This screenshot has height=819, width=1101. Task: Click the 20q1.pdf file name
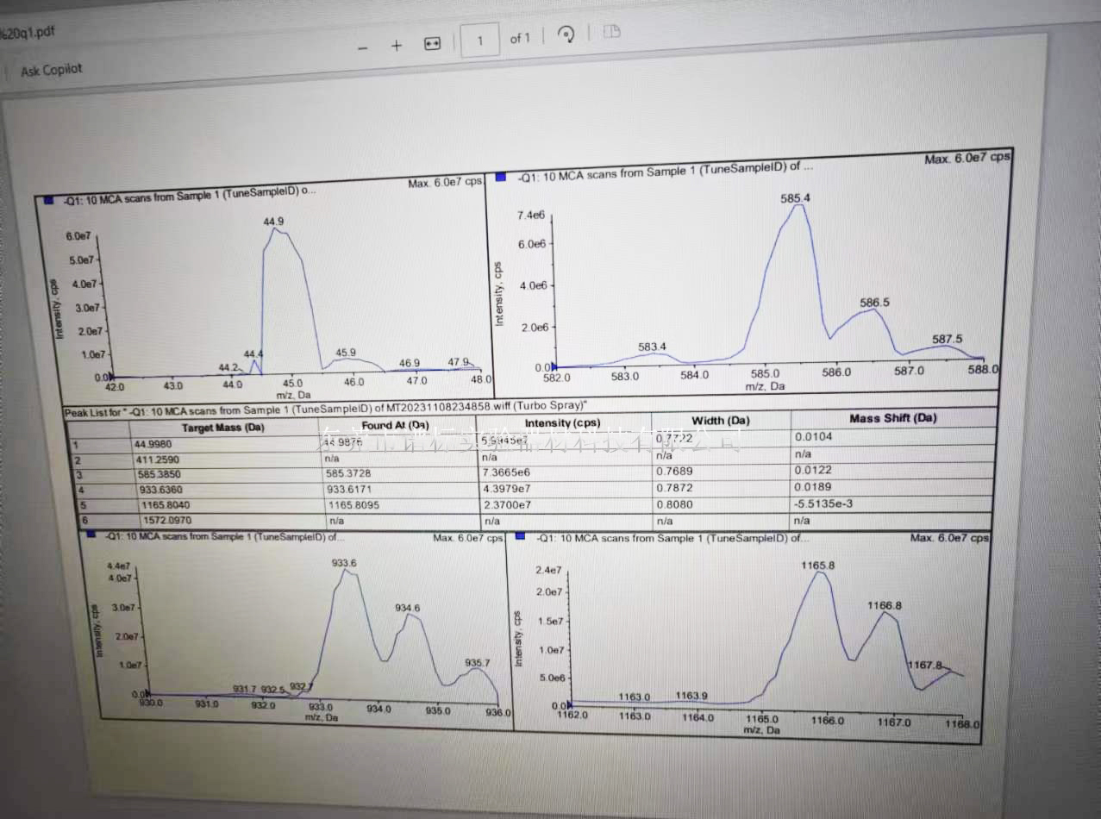28,33
